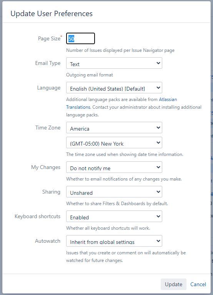Open the New York time zone city dropdown
This screenshot has height=295, width=213.
pyautogui.click(x=114, y=143)
